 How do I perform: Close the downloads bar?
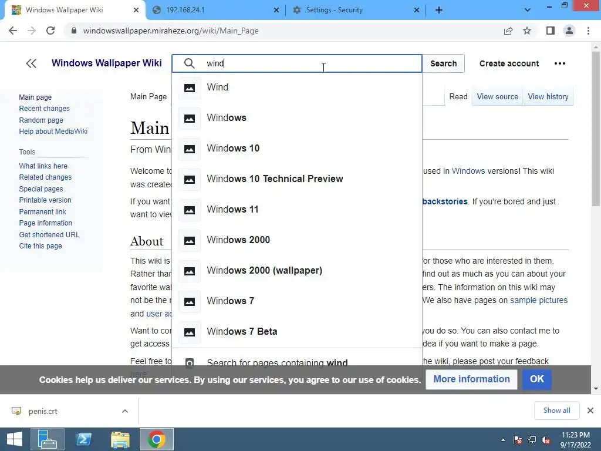coord(590,410)
